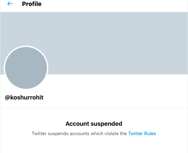Image resolution: width=188 pixels, height=153 pixels.
Task: Click the Profile header title
Action: pyautogui.click(x=32, y=4)
